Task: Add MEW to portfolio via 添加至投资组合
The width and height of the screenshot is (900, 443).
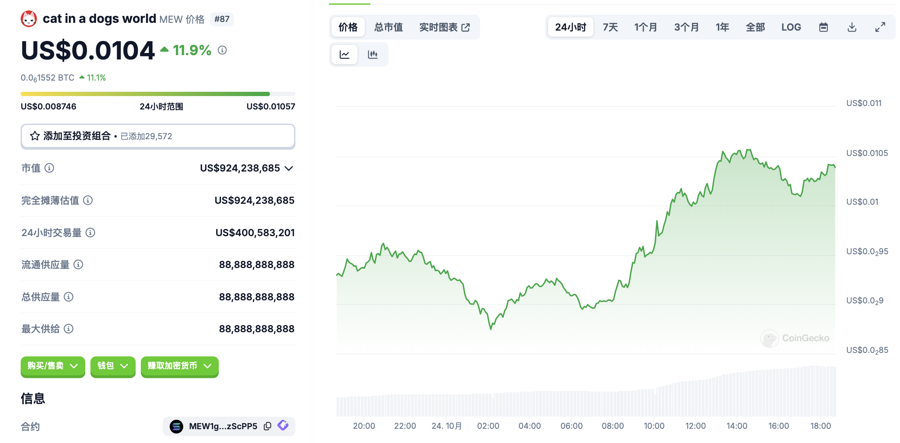Action: coord(158,136)
